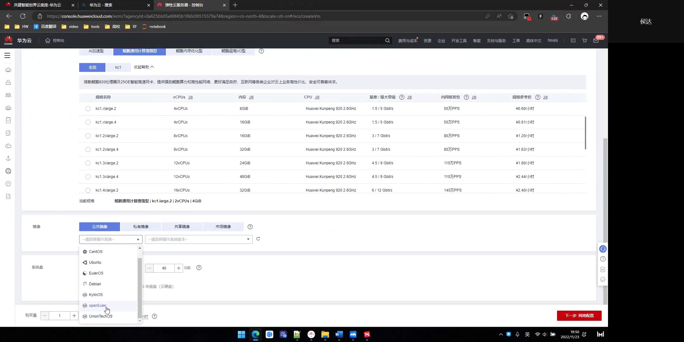The image size is (684, 342).
Task: Select the kc1.2xlarge.2 flavor radio button
Action: pos(88,136)
